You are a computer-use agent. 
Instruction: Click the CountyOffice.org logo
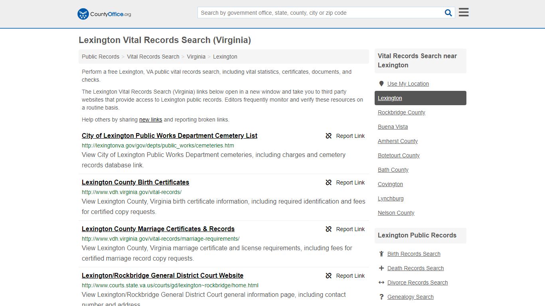coord(104,14)
